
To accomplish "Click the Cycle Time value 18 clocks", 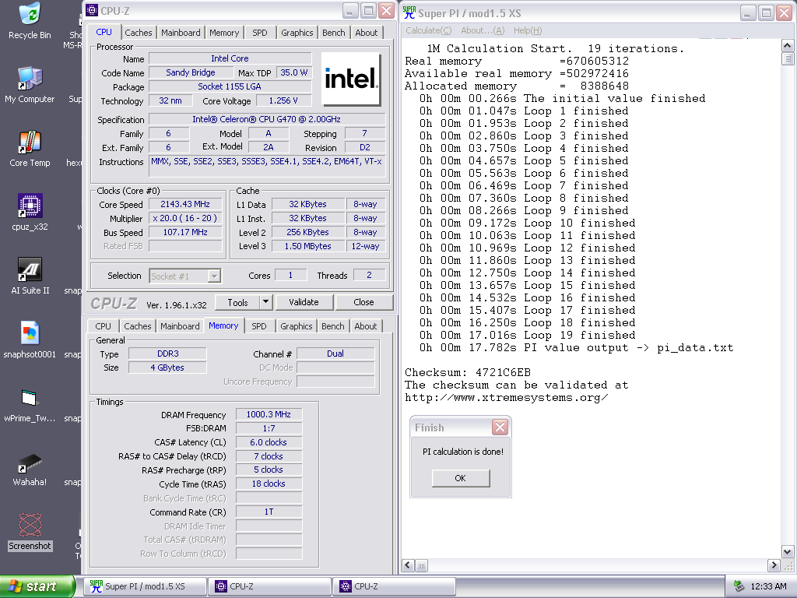I will 269,484.
